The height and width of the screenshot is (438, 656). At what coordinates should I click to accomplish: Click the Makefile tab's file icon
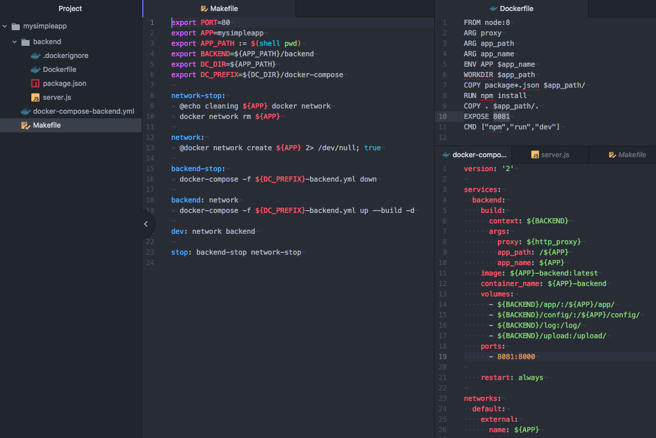204,9
